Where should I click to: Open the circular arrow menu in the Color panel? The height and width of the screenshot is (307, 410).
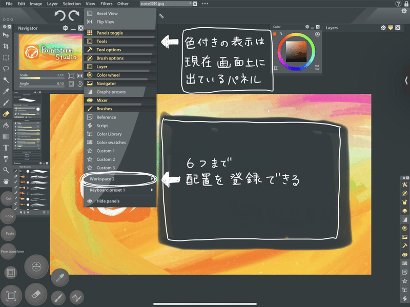(317, 34)
